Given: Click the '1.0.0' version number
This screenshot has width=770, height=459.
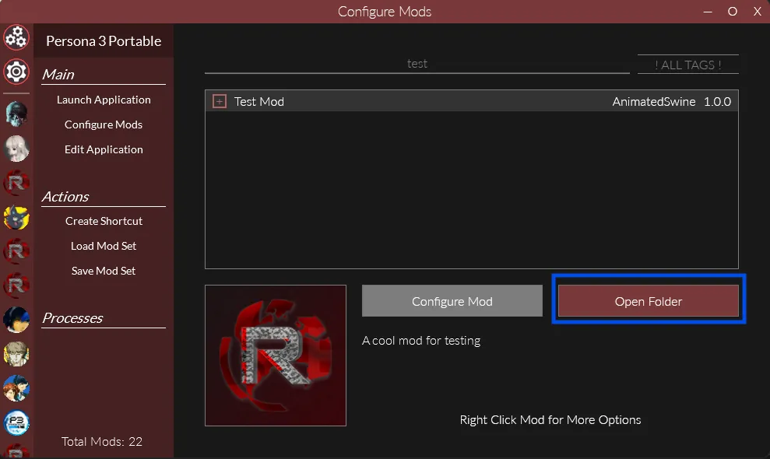Looking at the screenshot, I should pos(718,102).
